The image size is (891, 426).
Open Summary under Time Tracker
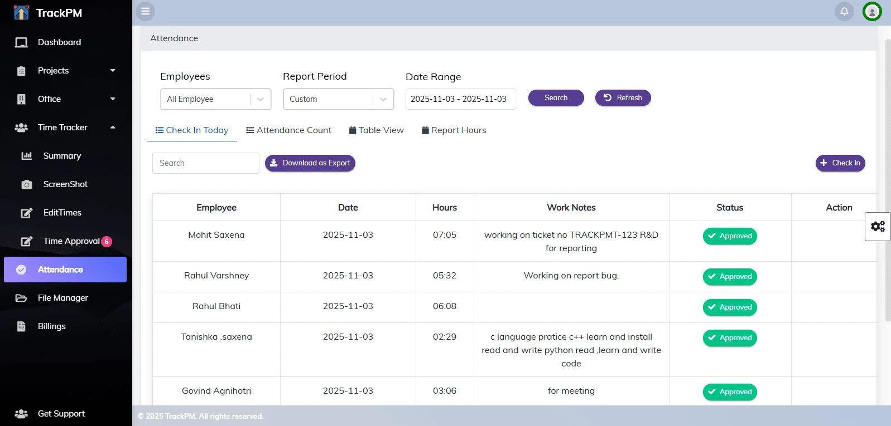[x=62, y=156]
